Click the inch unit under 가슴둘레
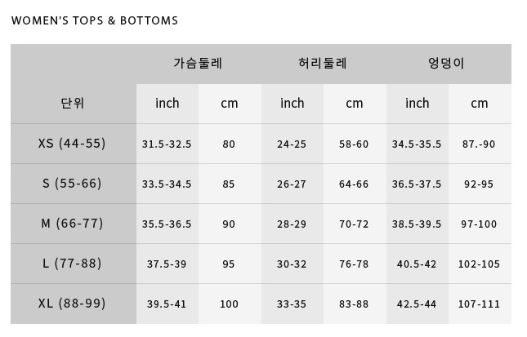Image resolution: width=527 pixels, height=337 pixels. pos(167,104)
